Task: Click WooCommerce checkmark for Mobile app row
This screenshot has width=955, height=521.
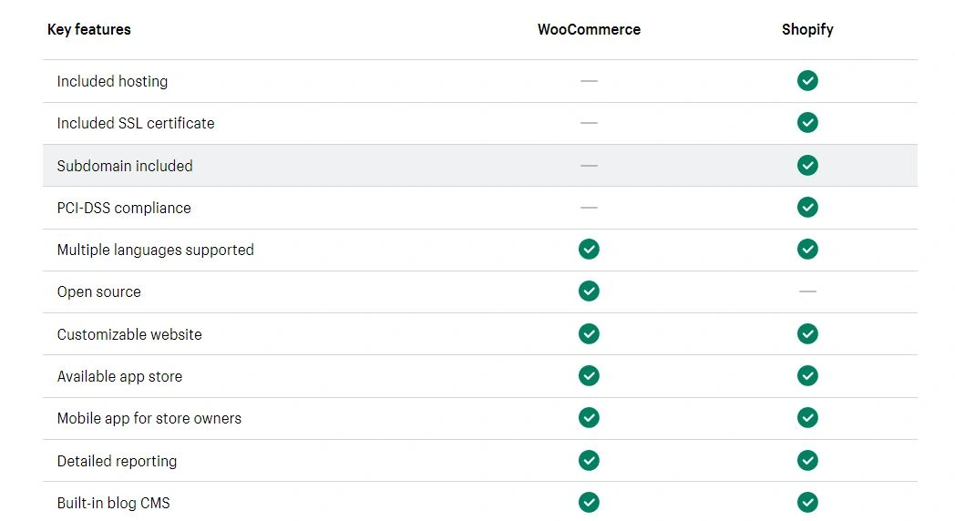Action: coord(589,417)
